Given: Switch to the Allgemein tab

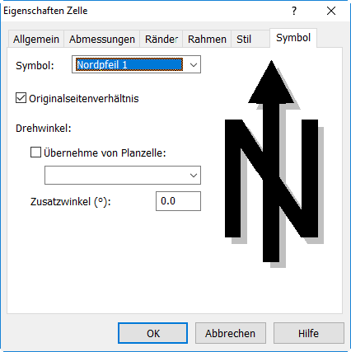Looking at the screenshot, I should coord(36,39).
